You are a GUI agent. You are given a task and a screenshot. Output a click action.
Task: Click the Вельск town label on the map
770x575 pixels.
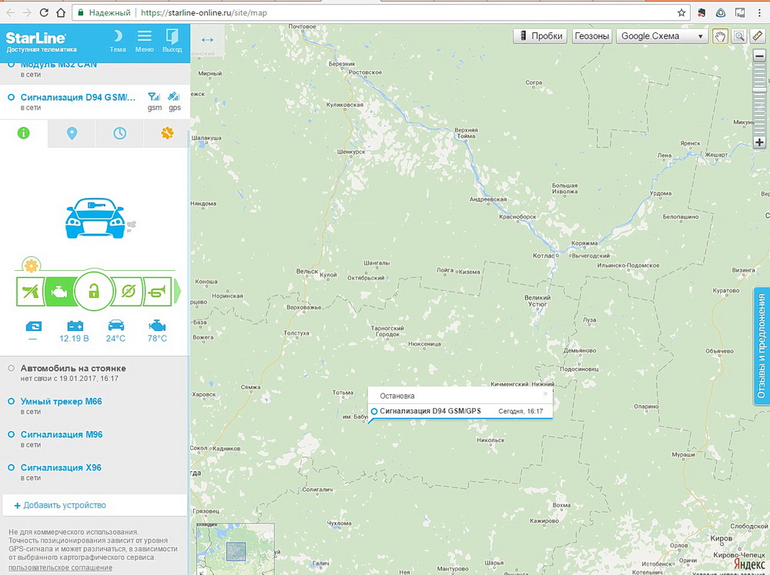tap(306, 272)
